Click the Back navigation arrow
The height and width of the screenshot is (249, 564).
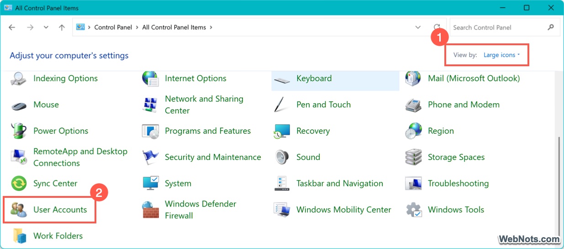click(12, 27)
